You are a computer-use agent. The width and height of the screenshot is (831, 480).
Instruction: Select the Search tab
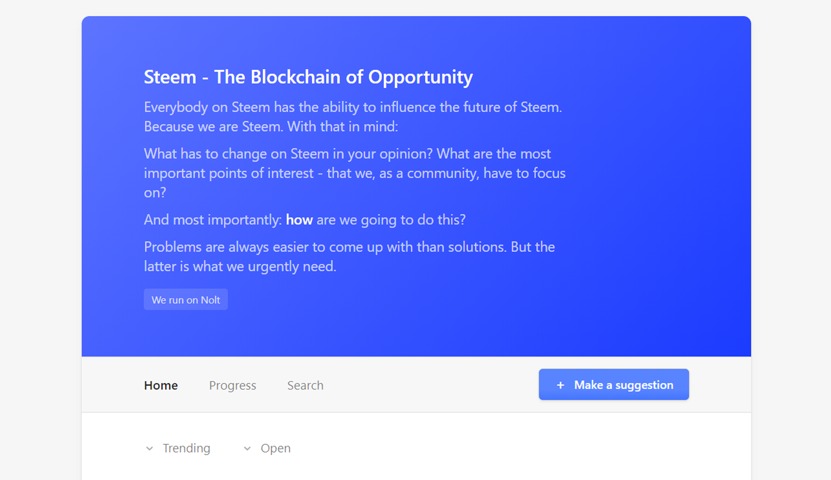pos(305,385)
